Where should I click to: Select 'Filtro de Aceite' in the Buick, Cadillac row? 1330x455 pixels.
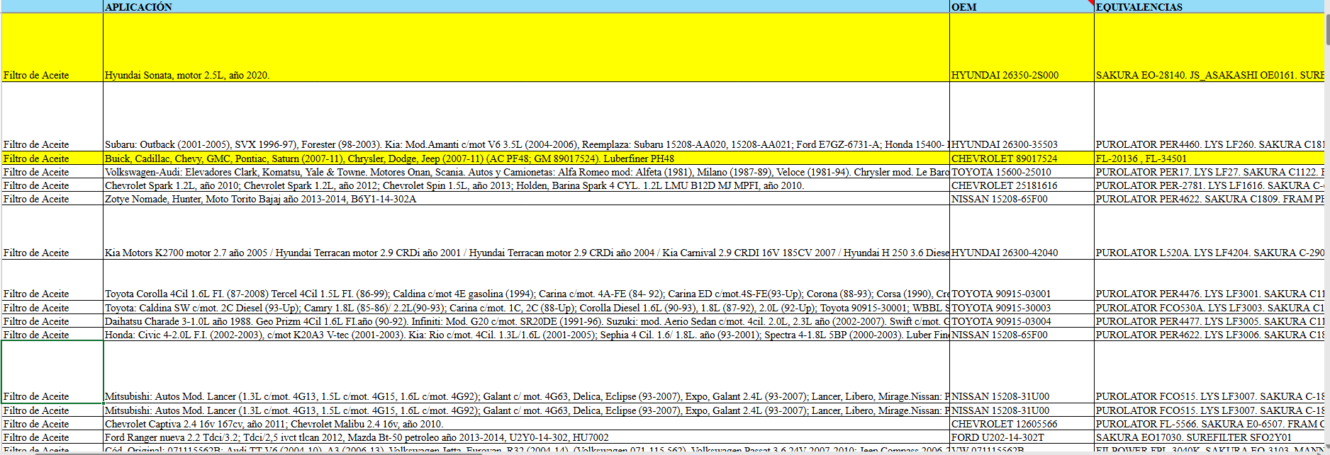coord(52,159)
